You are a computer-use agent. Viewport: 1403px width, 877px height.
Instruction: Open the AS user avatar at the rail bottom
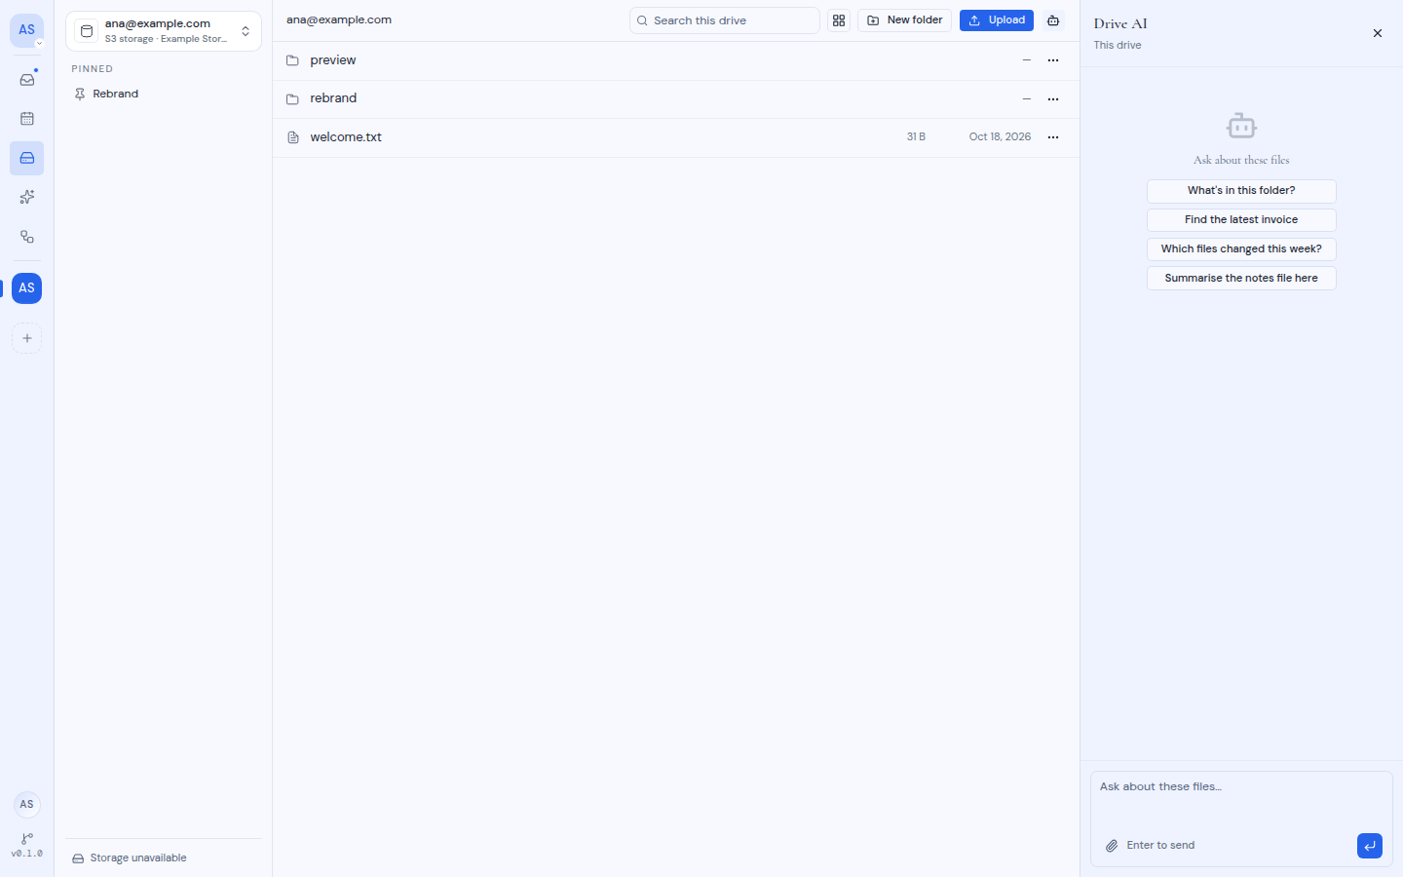click(x=27, y=804)
